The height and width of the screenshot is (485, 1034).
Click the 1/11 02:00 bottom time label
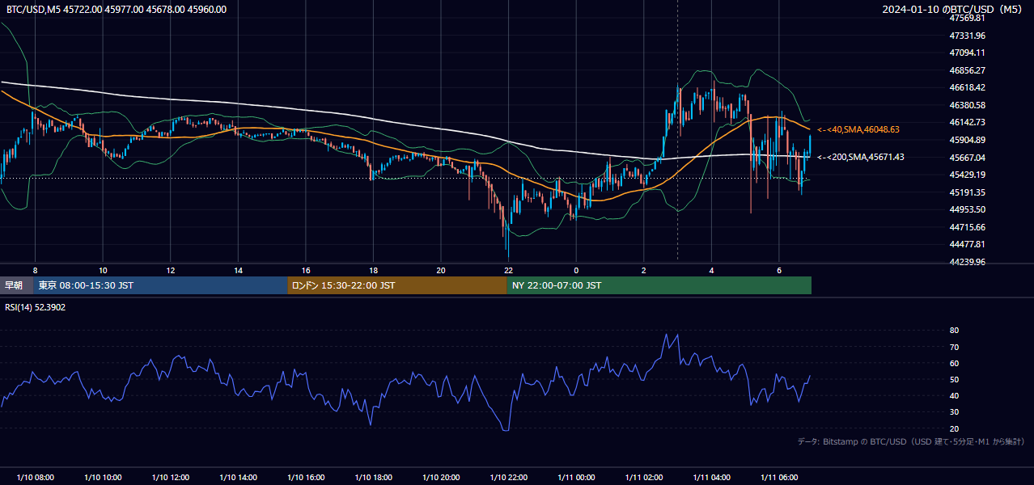pos(643,478)
